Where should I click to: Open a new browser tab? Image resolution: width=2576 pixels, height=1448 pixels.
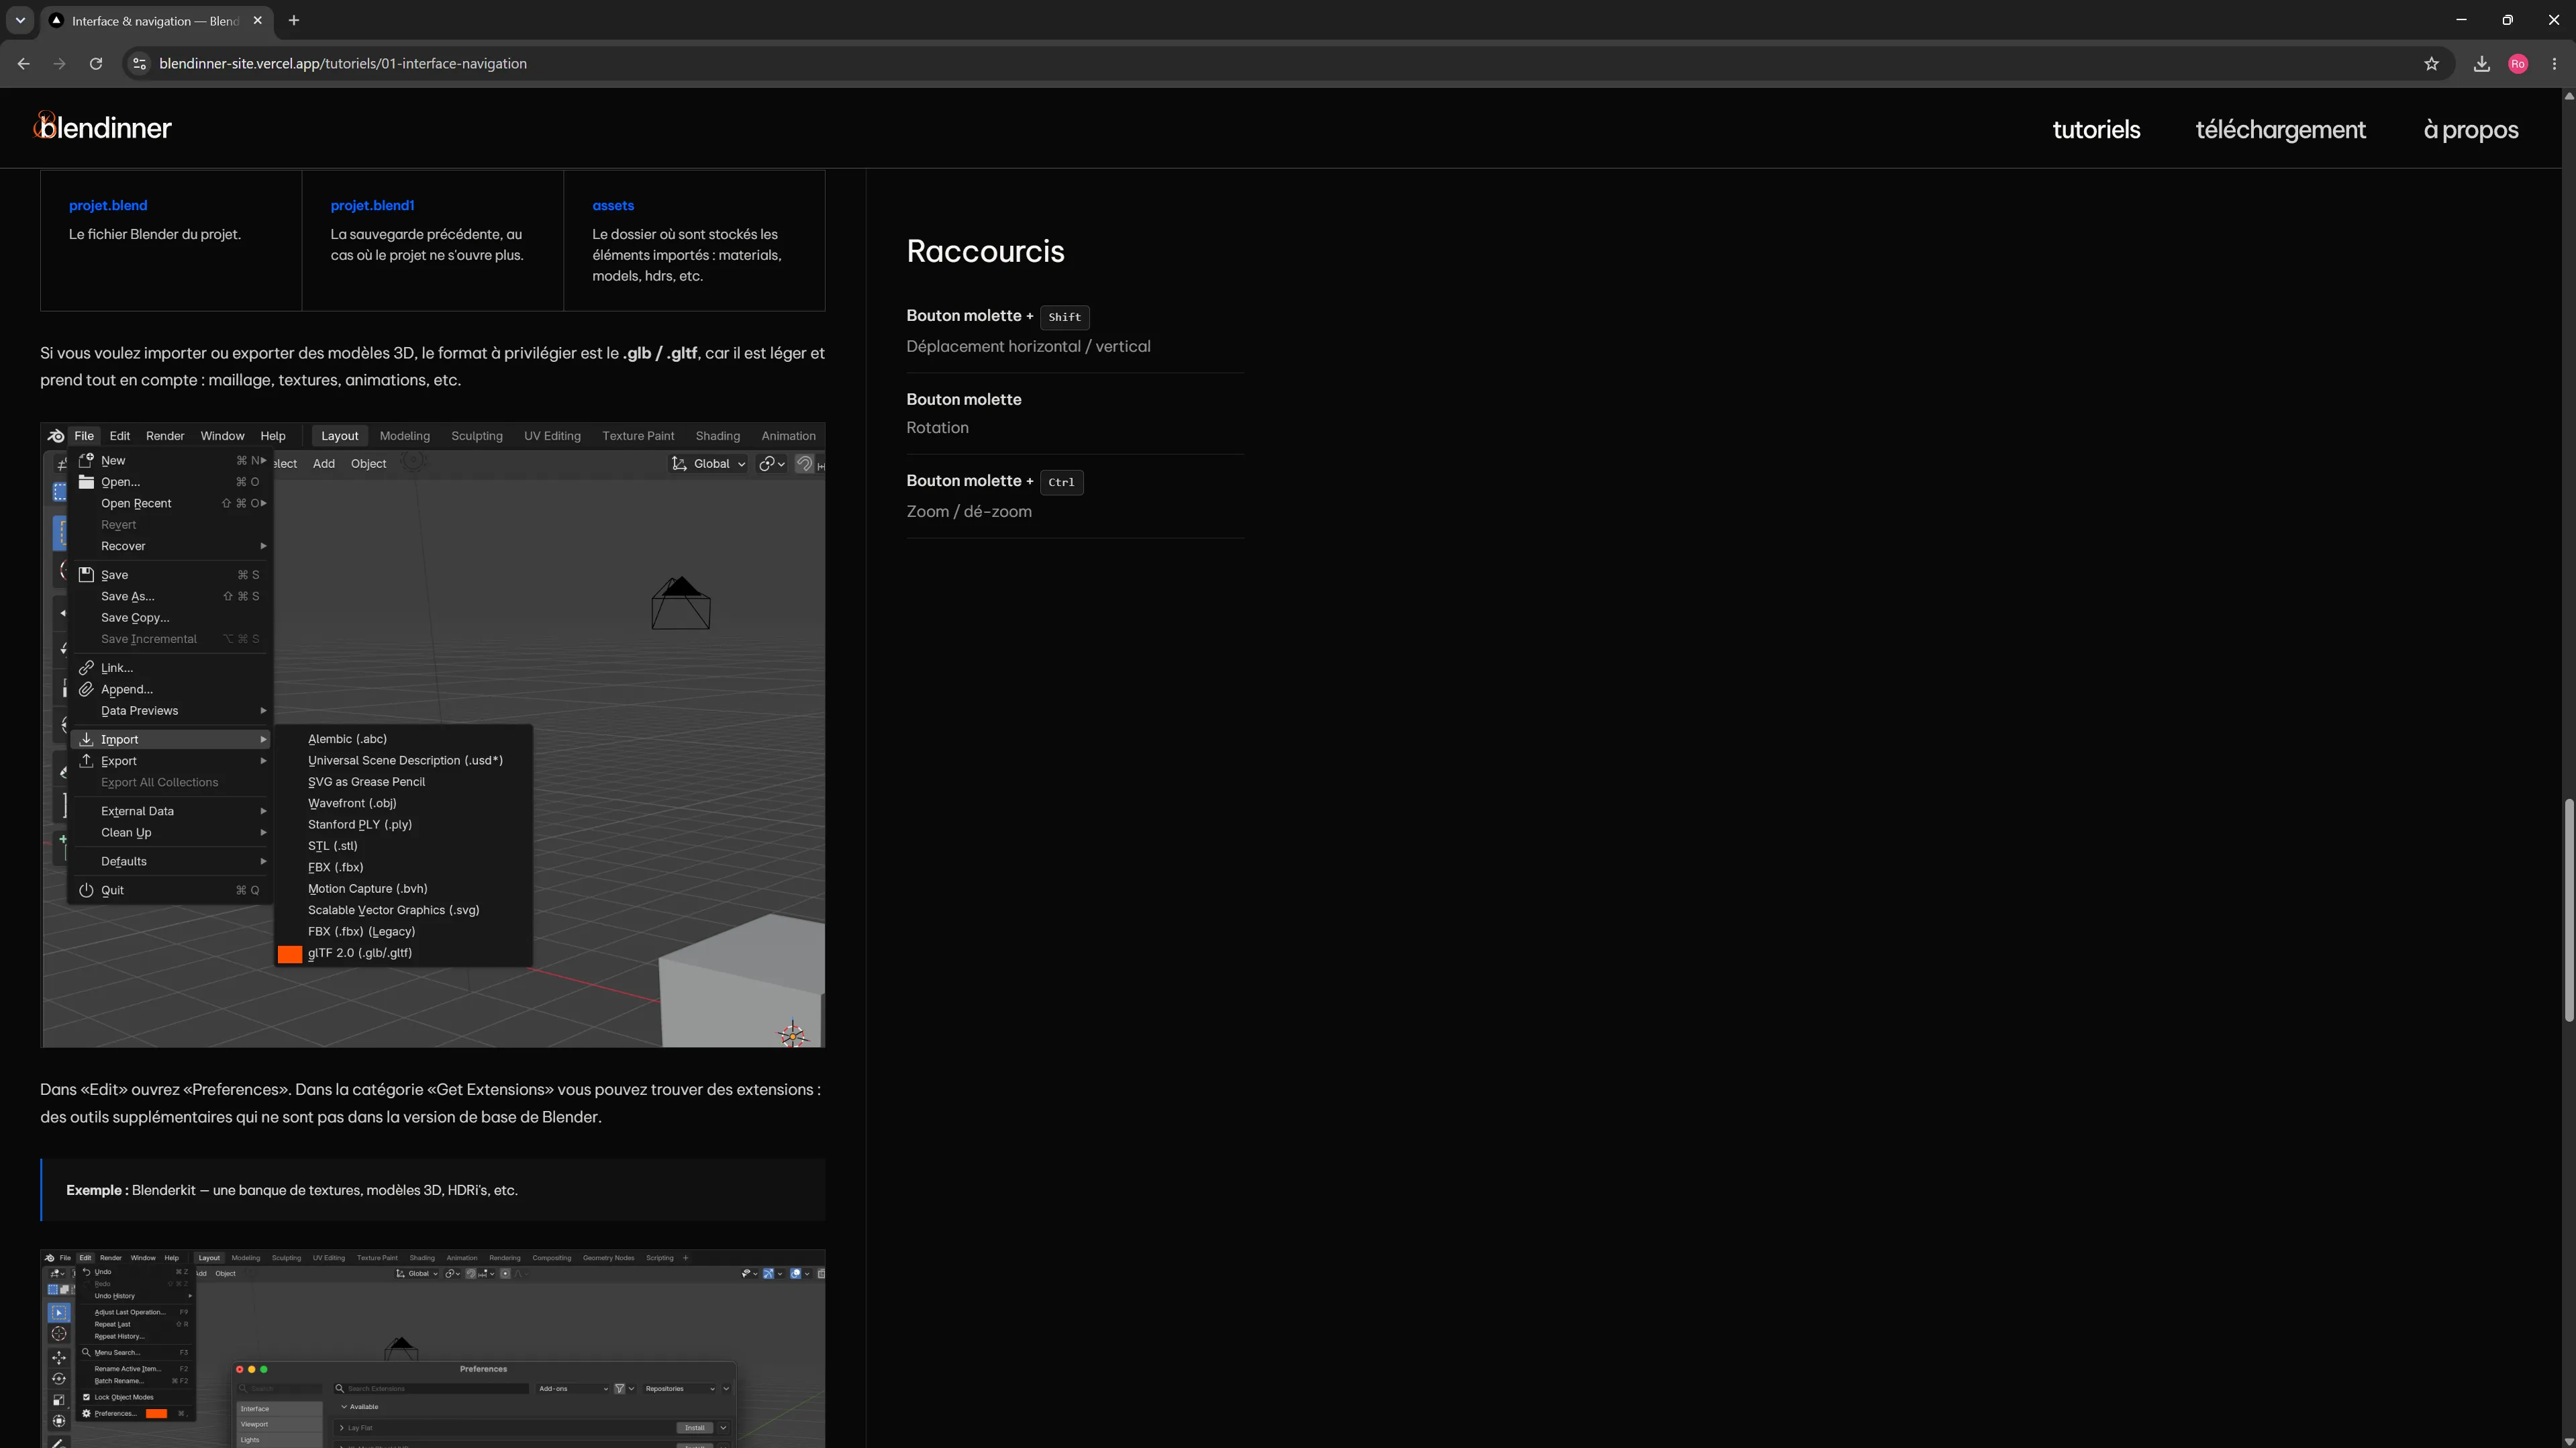click(293, 20)
